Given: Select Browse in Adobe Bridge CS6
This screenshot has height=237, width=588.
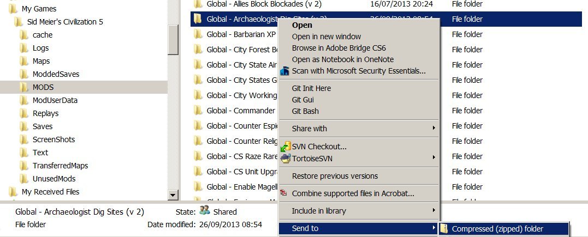Looking at the screenshot, I should (338, 48).
